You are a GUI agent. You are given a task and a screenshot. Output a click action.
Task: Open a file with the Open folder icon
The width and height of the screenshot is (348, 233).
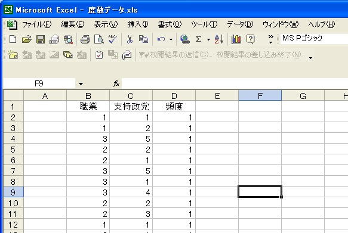click(26, 39)
